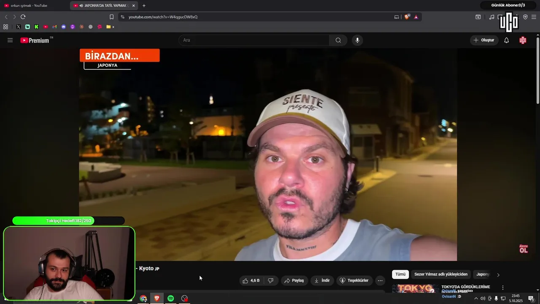540x304 pixels.
Task: Open the media control music note icon
Action: point(491,17)
